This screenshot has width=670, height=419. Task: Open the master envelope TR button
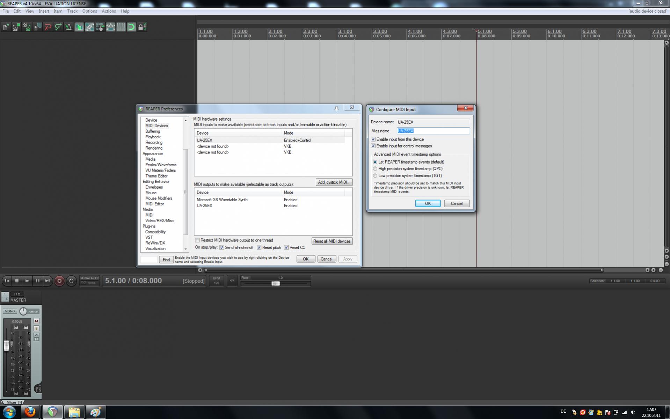coord(36,337)
